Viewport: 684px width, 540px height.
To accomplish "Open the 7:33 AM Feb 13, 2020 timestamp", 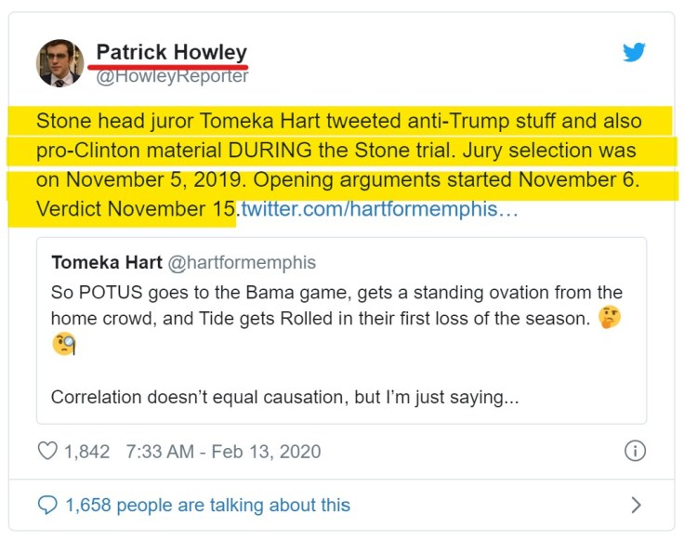I will pos(223,452).
